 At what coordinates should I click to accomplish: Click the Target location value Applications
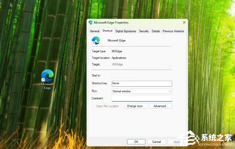(119, 58)
